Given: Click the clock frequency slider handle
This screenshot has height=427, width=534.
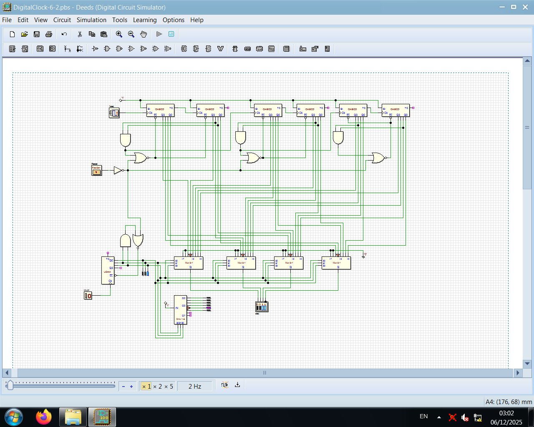Looking at the screenshot, I should 10,386.
